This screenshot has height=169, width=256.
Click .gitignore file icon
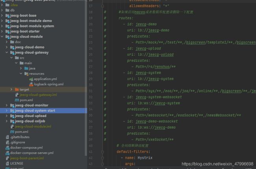(x=7, y=142)
